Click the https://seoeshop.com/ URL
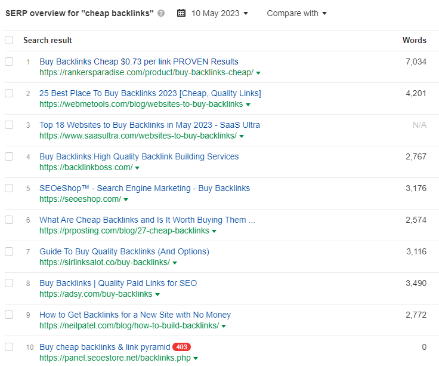Image resolution: width=439 pixels, height=366 pixels. click(80, 199)
